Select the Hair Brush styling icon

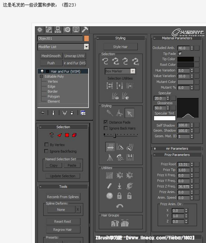point(110,113)
